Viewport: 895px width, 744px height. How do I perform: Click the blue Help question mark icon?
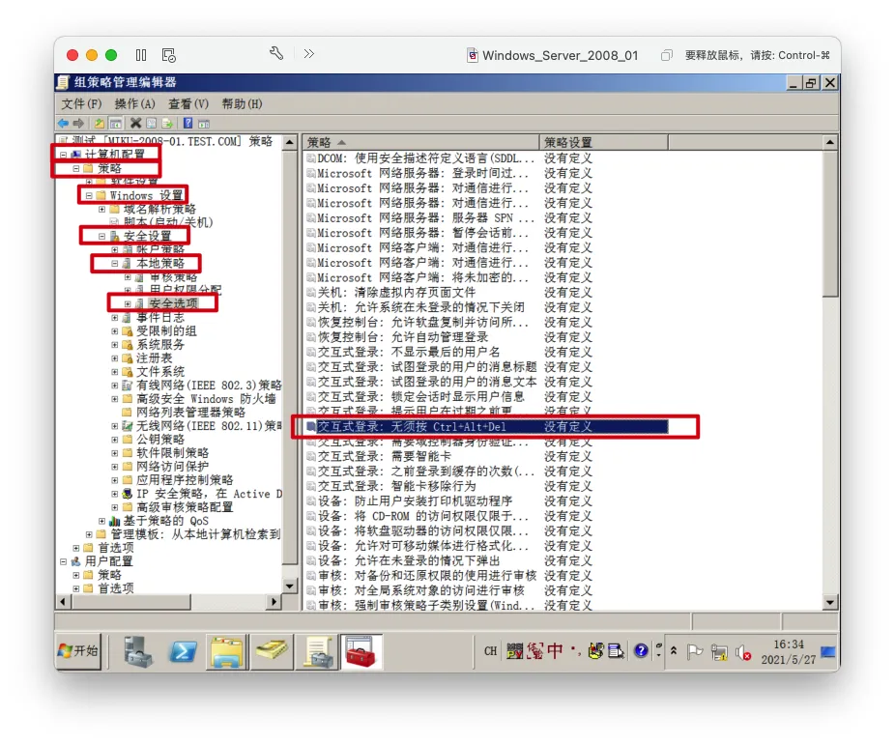(188, 124)
